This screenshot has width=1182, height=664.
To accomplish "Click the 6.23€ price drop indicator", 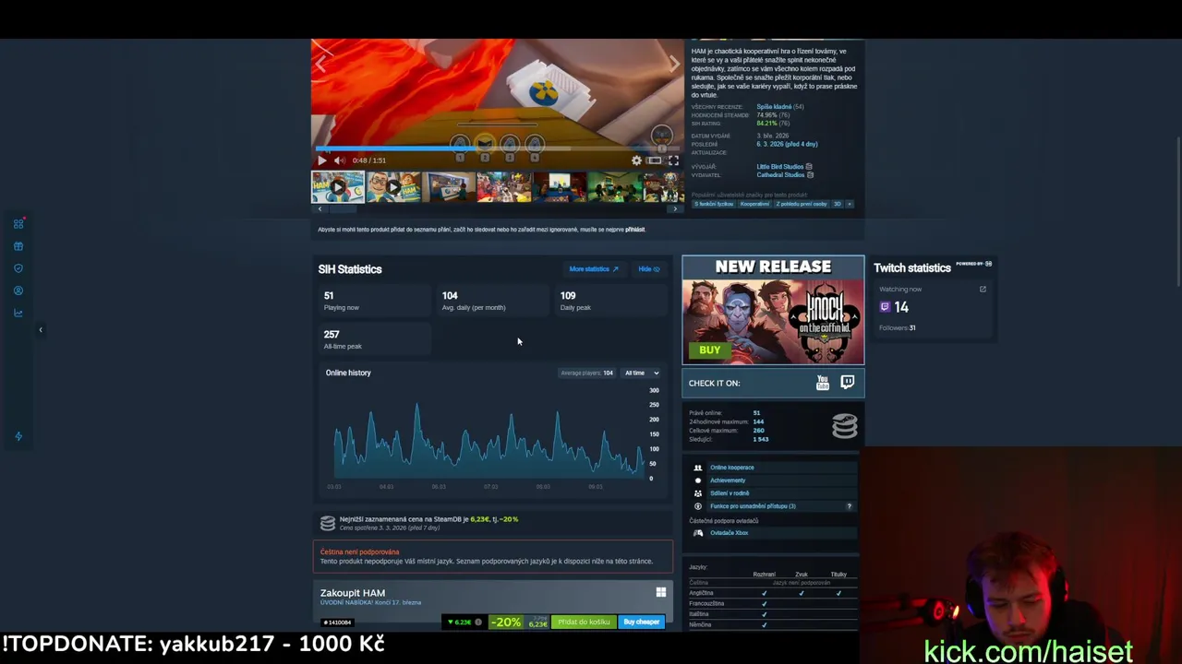I will [x=459, y=622].
